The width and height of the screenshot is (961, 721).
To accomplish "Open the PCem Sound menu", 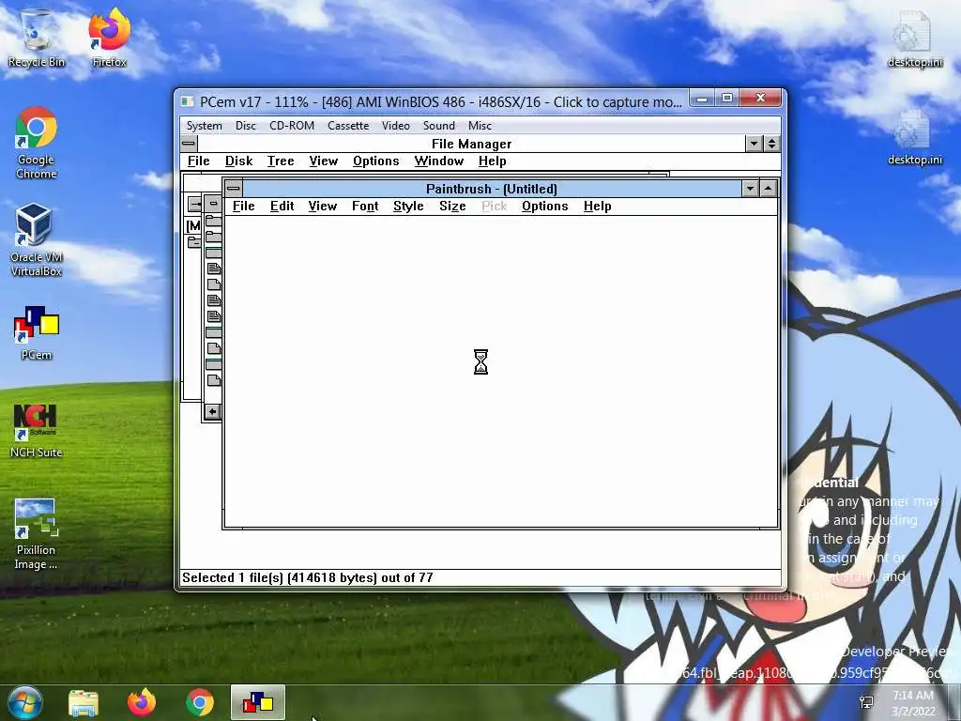I will 439,125.
